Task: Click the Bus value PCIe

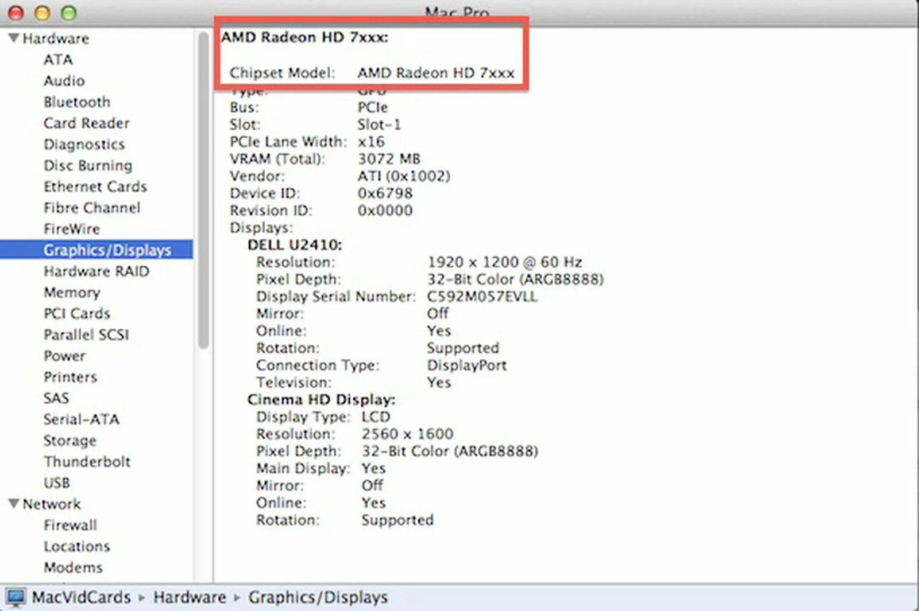Action: coord(372,107)
